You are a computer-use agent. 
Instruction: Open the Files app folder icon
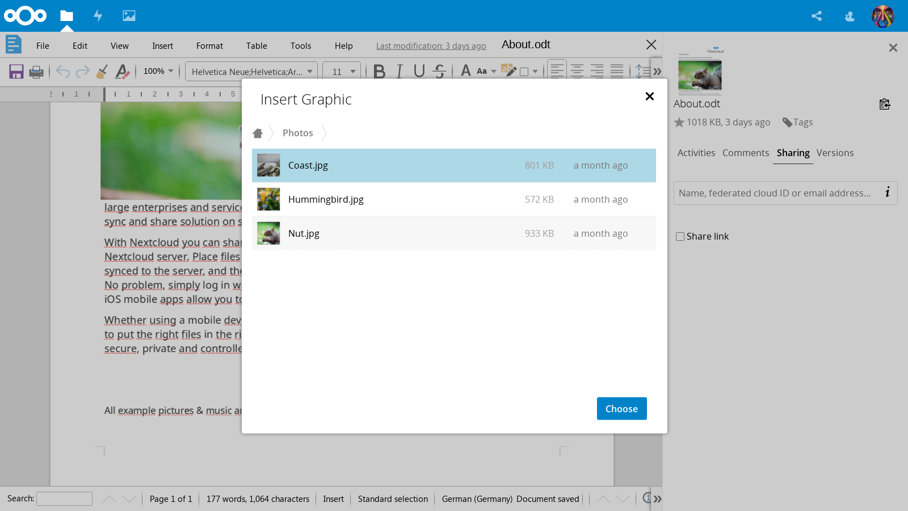(66, 16)
